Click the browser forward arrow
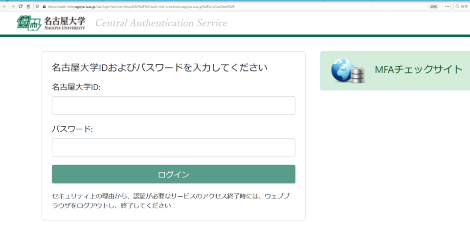470x226 pixels. (13, 6)
